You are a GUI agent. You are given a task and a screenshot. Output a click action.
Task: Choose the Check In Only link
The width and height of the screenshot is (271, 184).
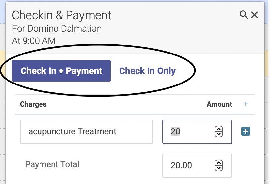tap(148, 71)
